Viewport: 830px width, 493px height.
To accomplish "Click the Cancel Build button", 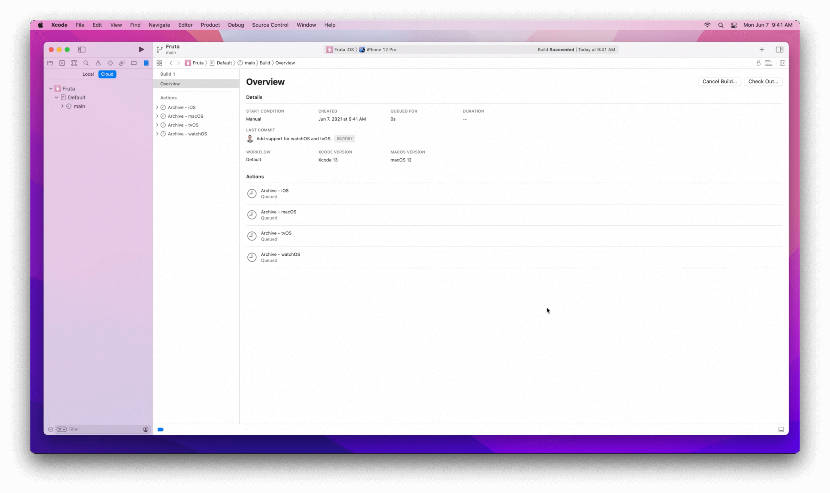I will click(719, 81).
